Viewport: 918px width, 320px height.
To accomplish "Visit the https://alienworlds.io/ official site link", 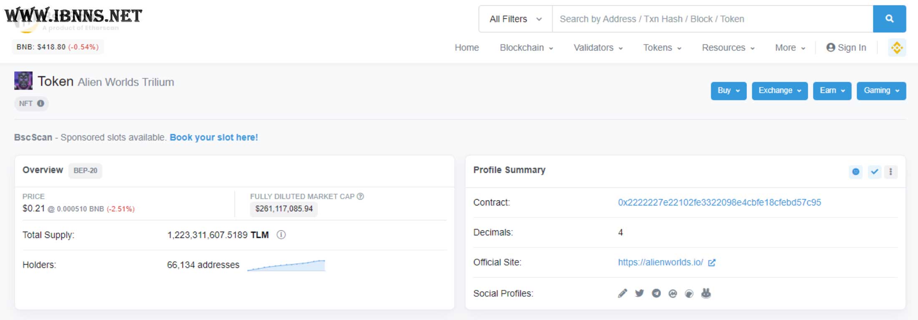I will (661, 262).
